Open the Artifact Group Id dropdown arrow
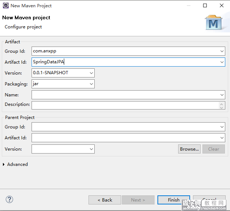Viewport: 230px width, 211px height. tap(222, 51)
